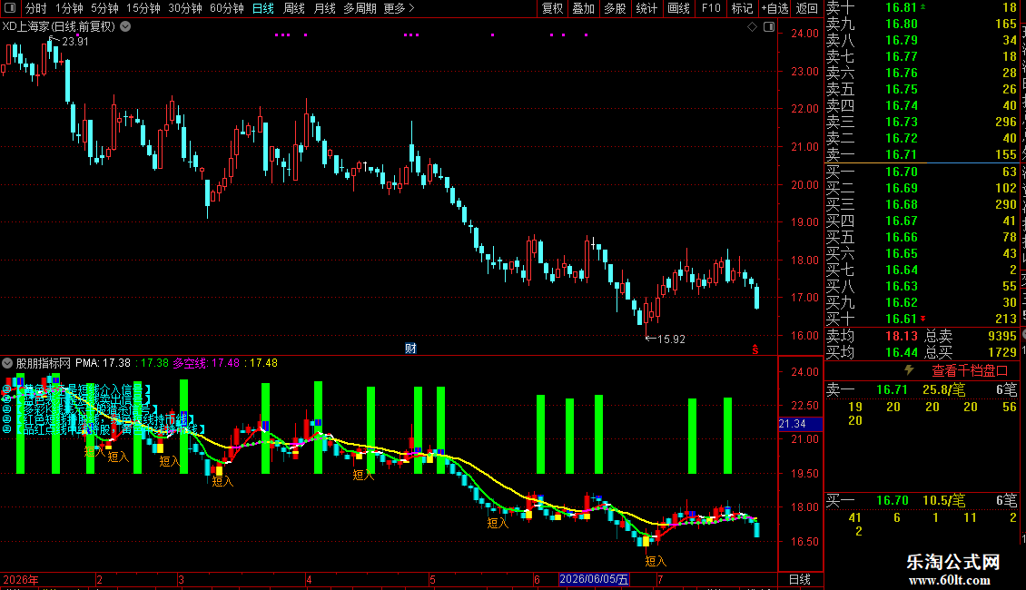This screenshot has height=590, width=1026.
Task: Select the 60分钟 period
Action: pos(227,8)
